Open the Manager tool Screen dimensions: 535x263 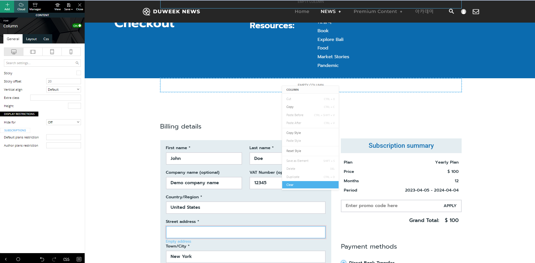point(35,6)
